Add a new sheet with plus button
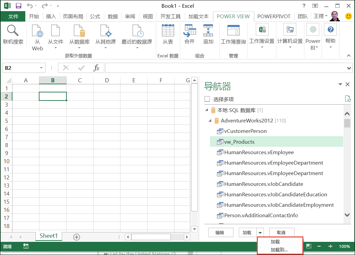The height and width of the screenshot is (255, 355). pyautogui.click(x=77, y=237)
